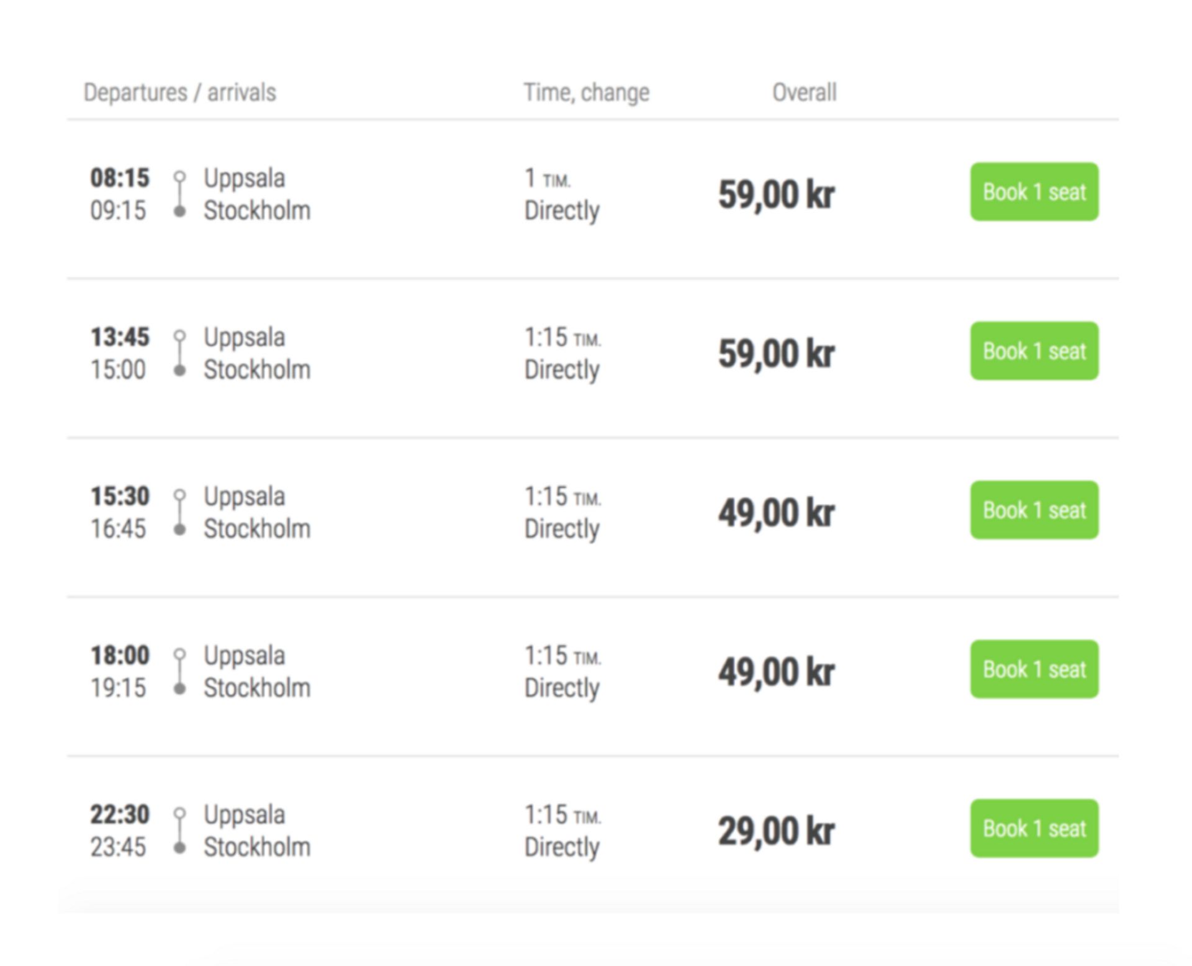Click the Time, change column header

pyautogui.click(x=587, y=93)
